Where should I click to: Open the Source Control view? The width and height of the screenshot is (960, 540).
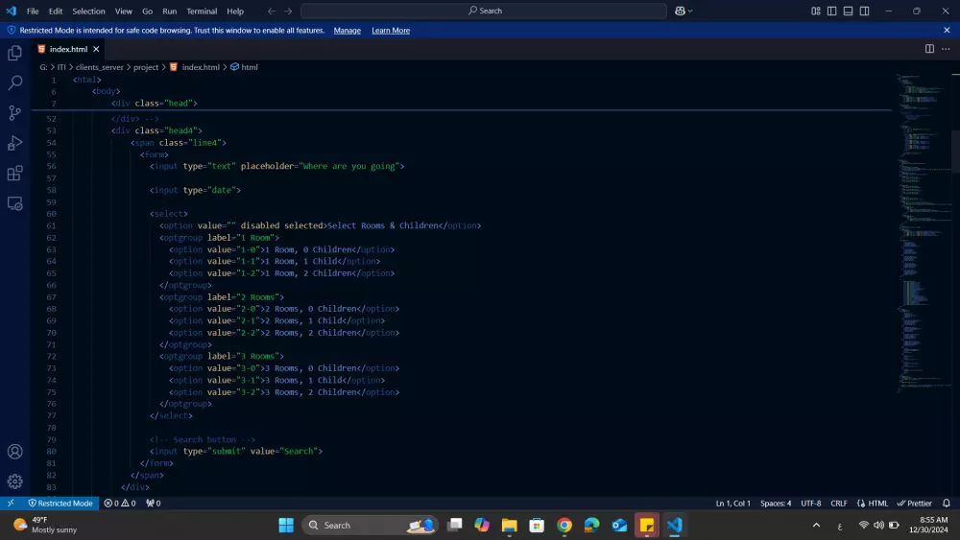pyautogui.click(x=14, y=113)
